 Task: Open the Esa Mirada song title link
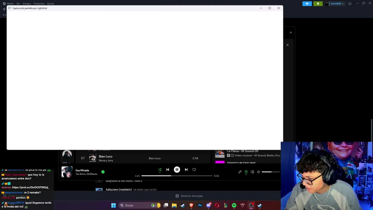click(82, 170)
